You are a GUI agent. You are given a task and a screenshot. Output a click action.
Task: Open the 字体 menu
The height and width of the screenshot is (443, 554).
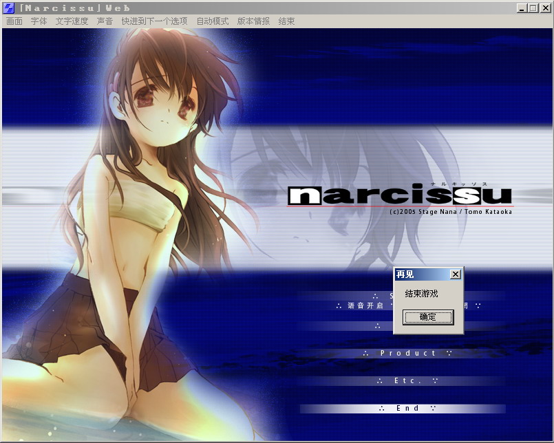tap(39, 21)
